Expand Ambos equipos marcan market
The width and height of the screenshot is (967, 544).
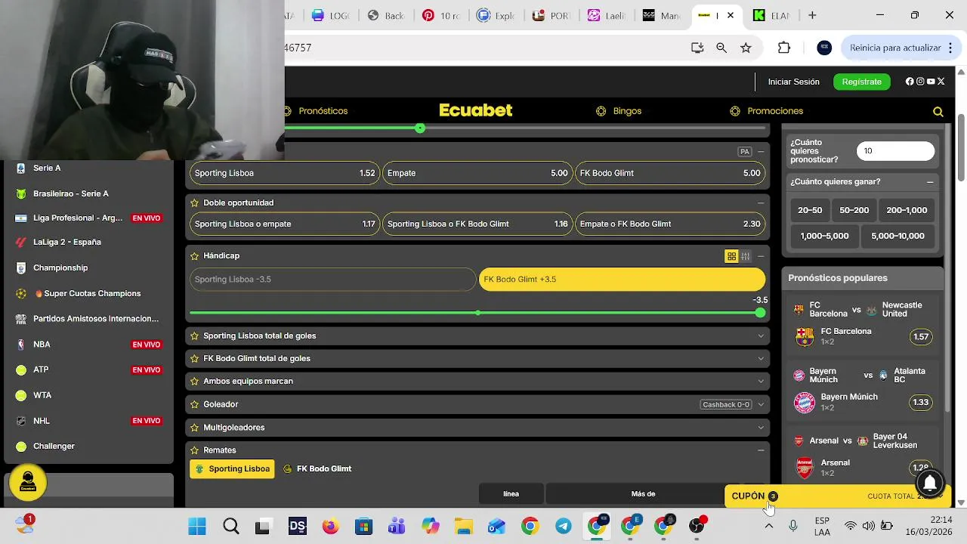pos(761,381)
